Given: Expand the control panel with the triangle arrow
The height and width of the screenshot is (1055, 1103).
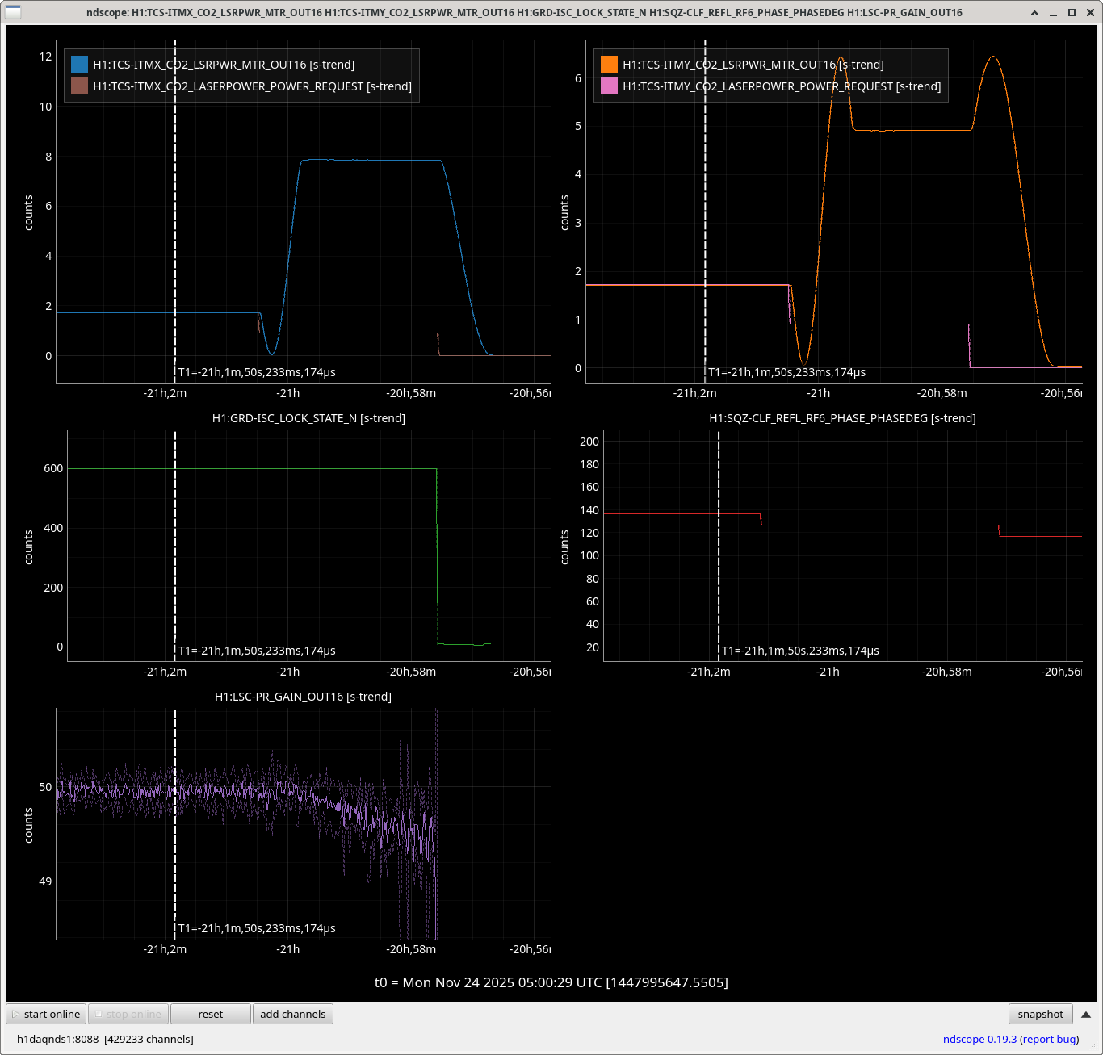Looking at the screenshot, I should 1086,1015.
